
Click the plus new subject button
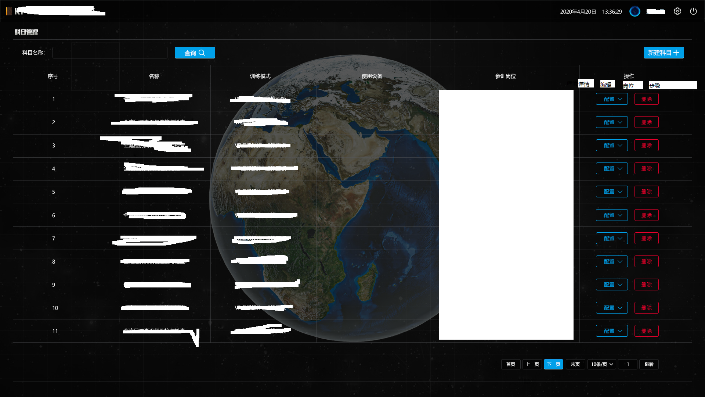pyautogui.click(x=664, y=53)
